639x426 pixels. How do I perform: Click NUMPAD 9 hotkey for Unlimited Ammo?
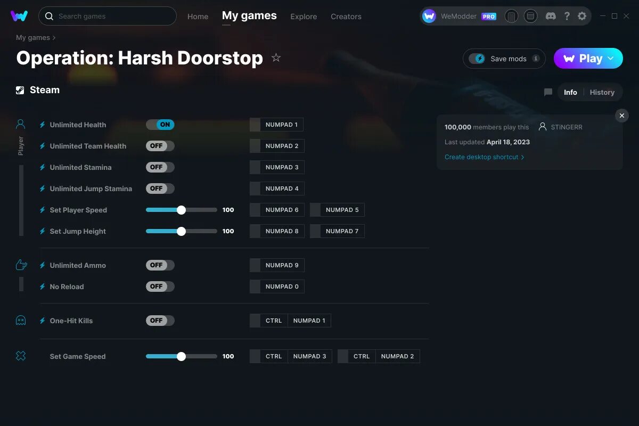click(276, 265)
